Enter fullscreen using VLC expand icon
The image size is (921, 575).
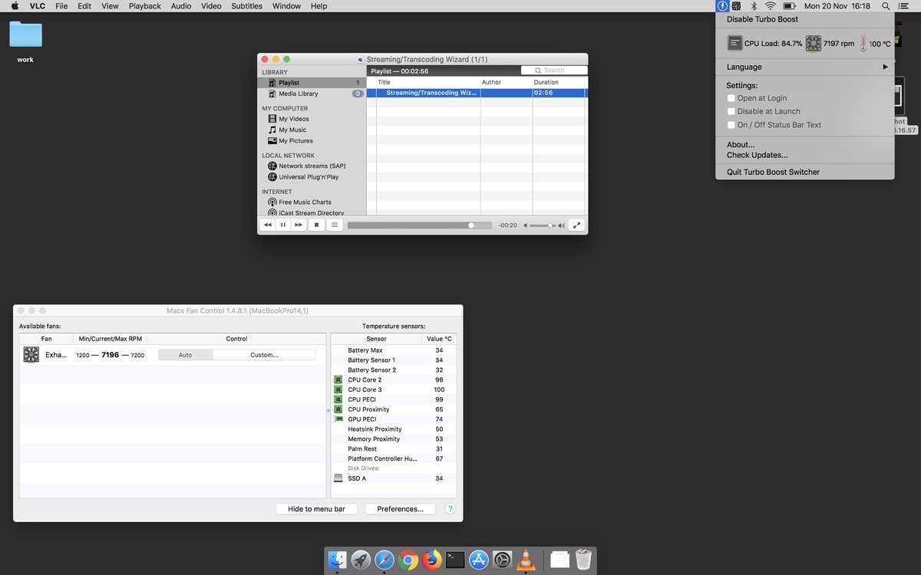coord(576,225)
